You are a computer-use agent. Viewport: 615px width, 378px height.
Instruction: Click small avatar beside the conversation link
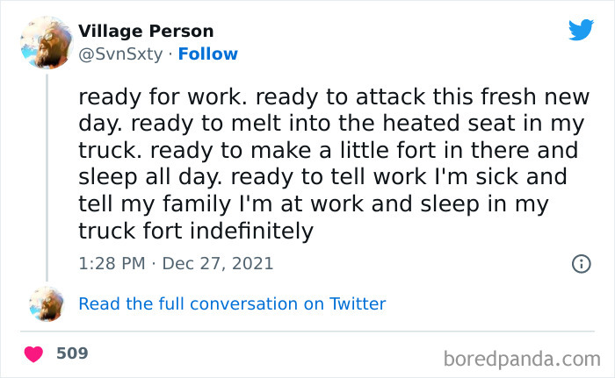pyautogui.click(x=46, y=303)
